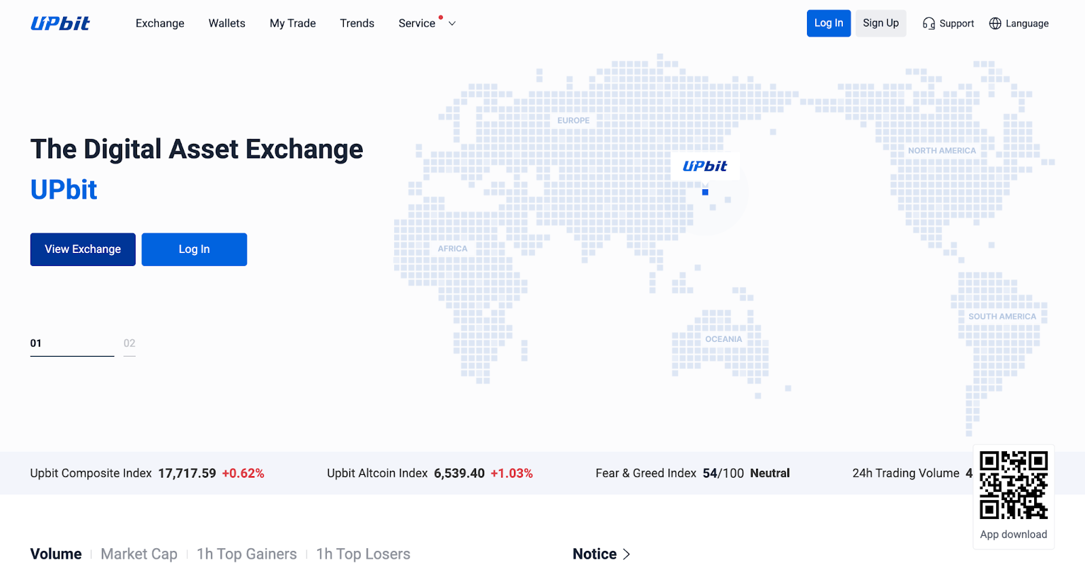Expand the Service dropdown chevron

[x=452, y=24]
